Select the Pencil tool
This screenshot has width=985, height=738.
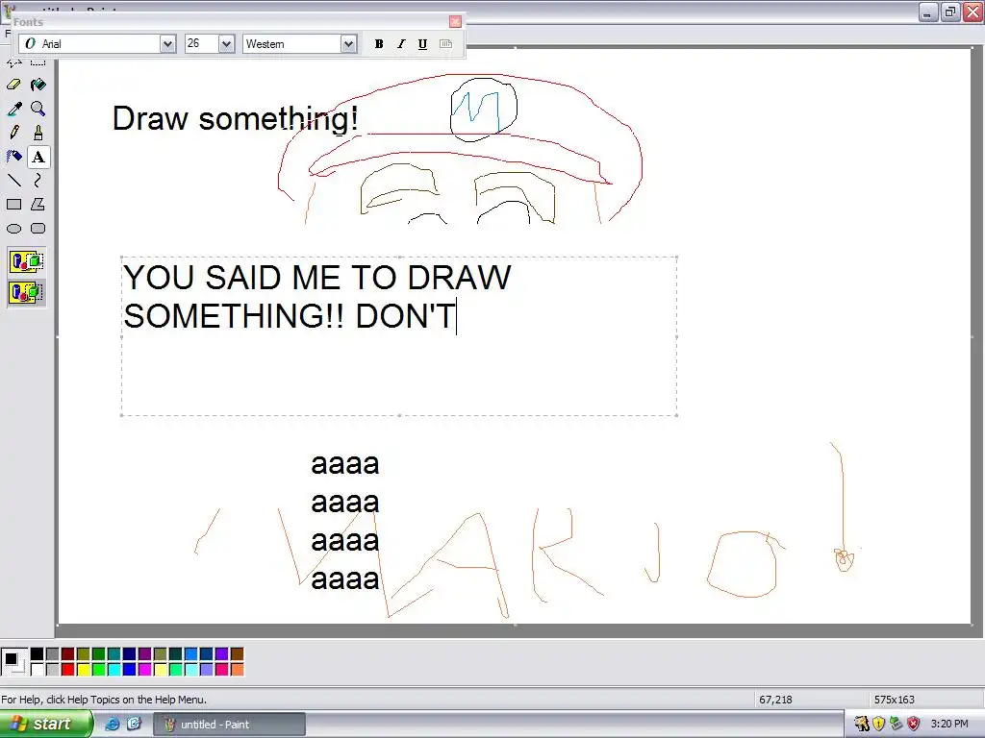pyautogui.click(x=13, y=133)
